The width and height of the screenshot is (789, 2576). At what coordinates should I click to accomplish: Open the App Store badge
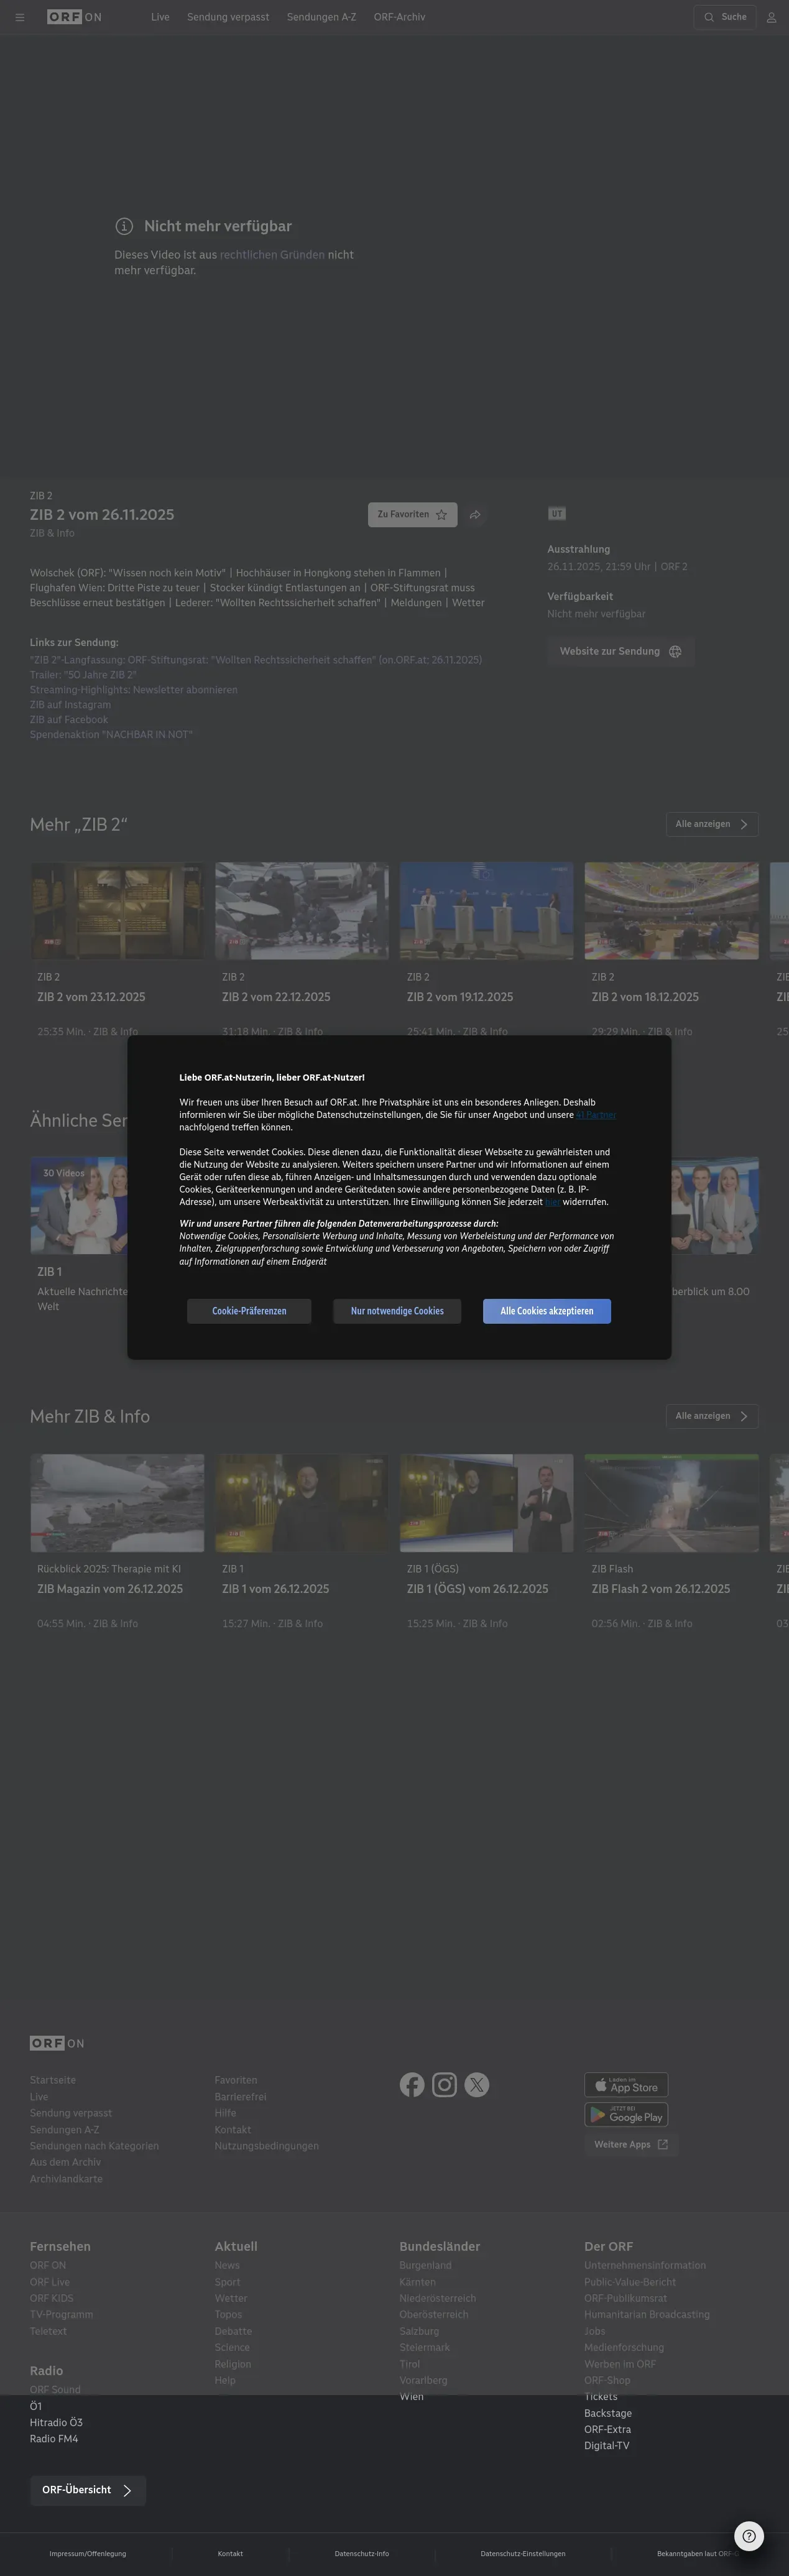pos(626,2085)
